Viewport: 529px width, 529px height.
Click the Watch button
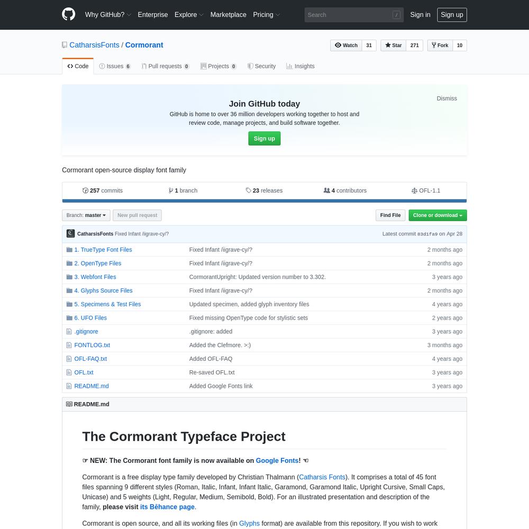click(346, 45)
